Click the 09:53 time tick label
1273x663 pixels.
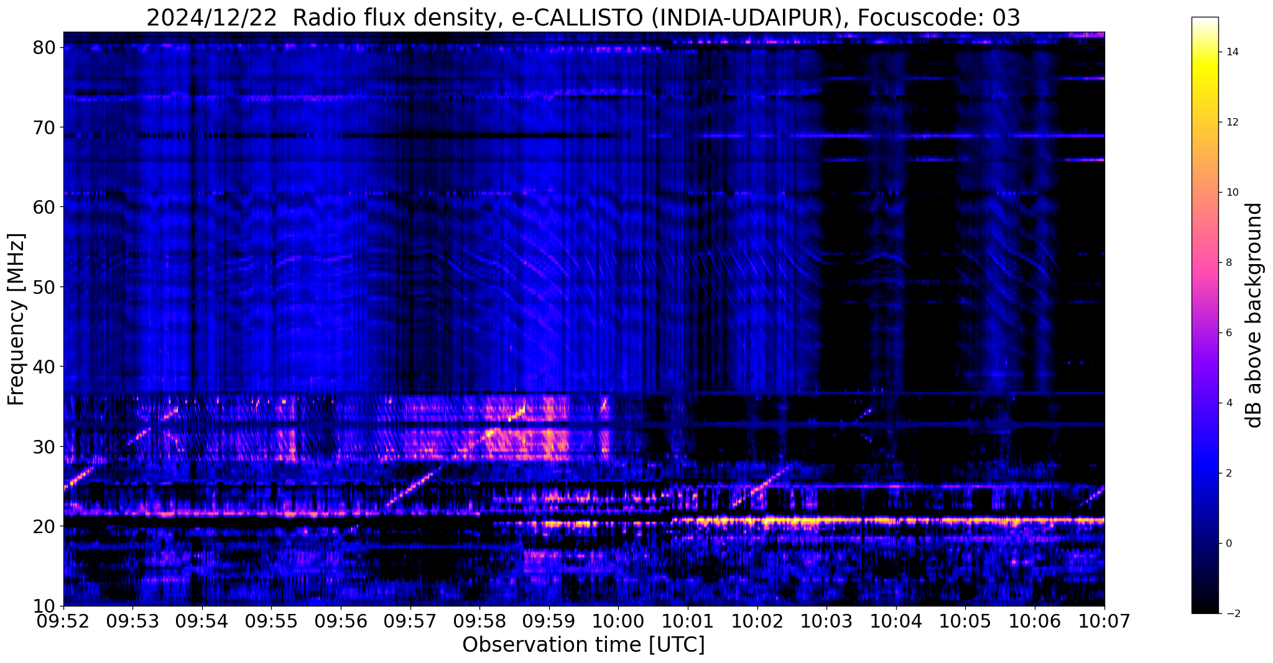(132, 621)
